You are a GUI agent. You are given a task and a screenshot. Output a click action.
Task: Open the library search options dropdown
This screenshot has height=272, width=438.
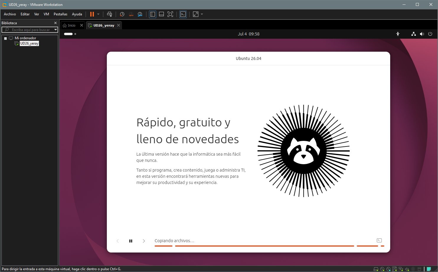point(55,30)
